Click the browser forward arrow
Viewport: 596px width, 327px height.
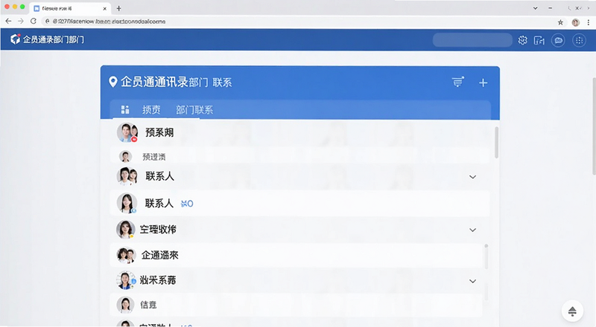tap(21, 22)
